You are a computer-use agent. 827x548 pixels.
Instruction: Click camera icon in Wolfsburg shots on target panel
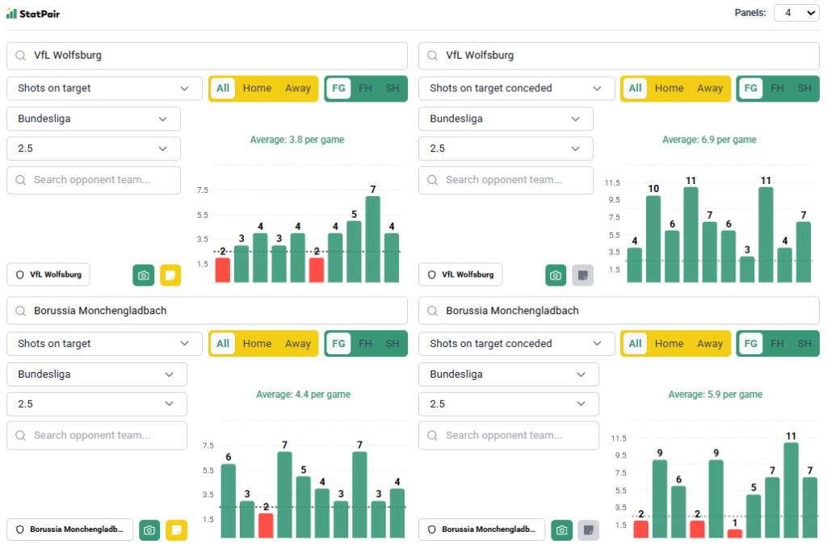143,275
